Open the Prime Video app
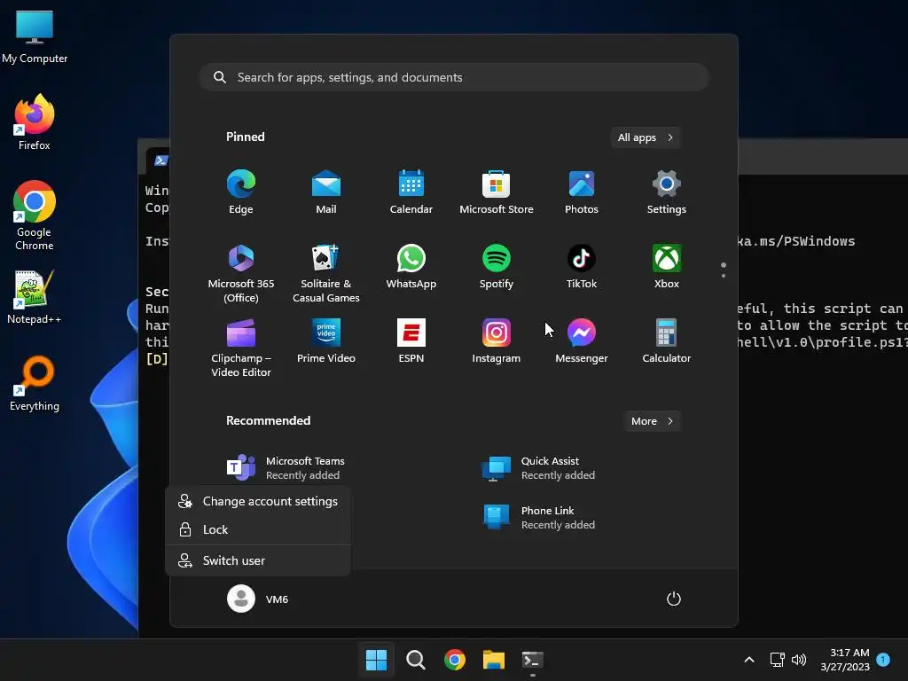The width and height of the screenshot is (908, 681). (326, 341)
